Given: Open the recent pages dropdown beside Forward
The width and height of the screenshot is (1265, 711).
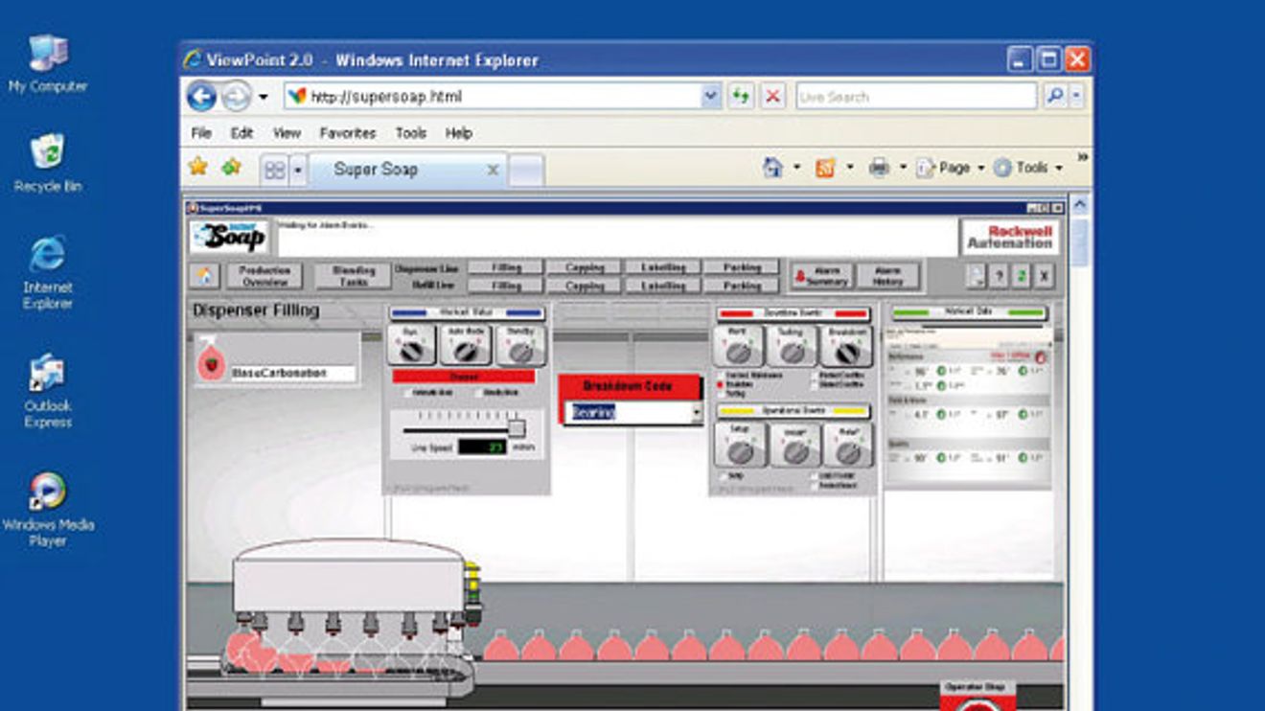Looking at the screenshot, I should coord(264,97).
